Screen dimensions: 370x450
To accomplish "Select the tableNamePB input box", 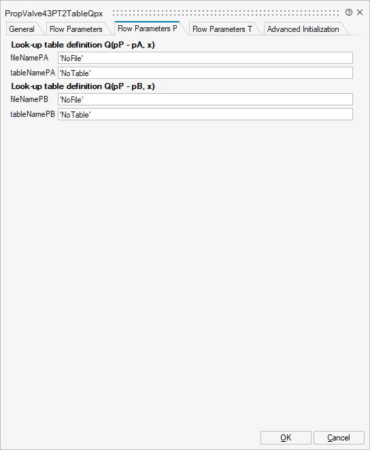I will click(205, 114).
